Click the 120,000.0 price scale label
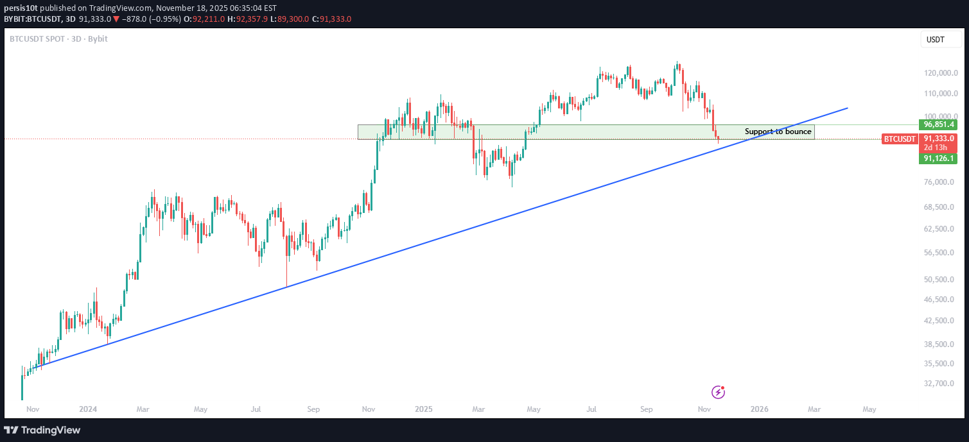This screenshot has height=442, width=969. tap(941, 73)
